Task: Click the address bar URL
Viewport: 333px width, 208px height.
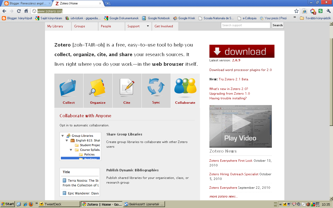Action: 50,11
